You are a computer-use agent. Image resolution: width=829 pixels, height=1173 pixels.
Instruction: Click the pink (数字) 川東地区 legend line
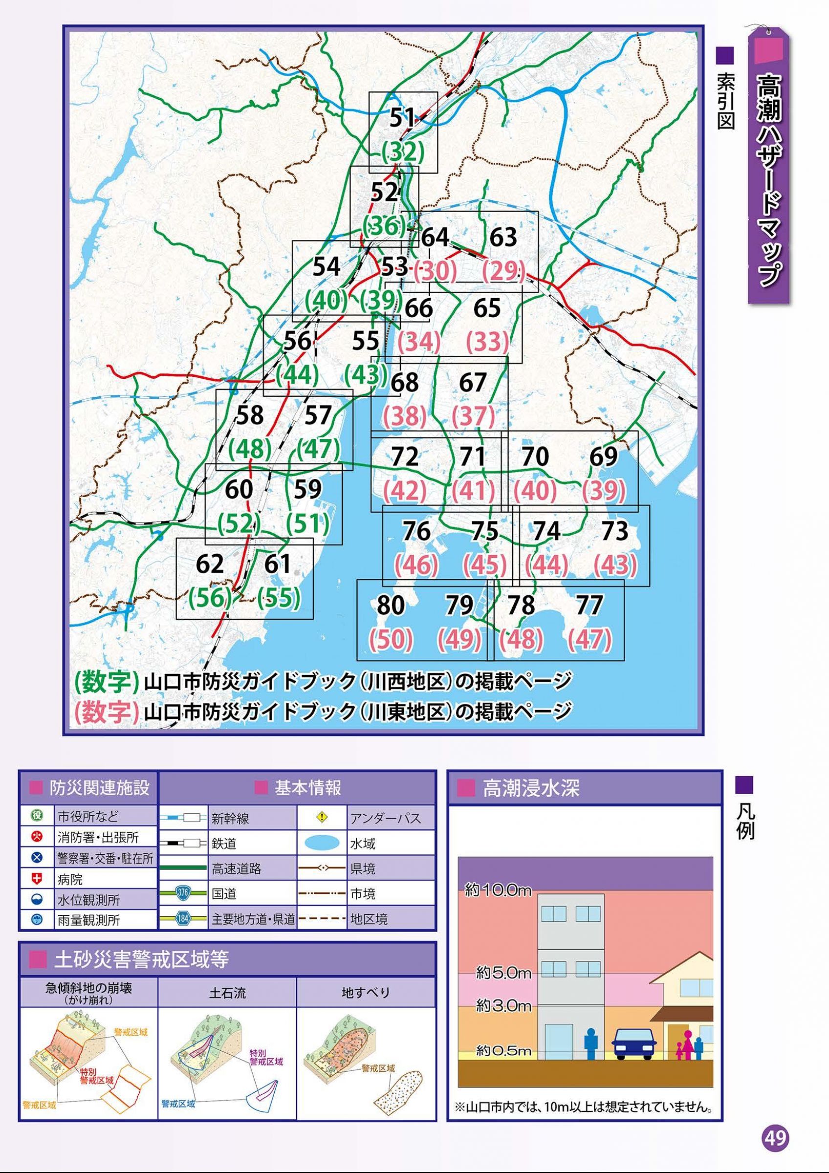click(x=323, y=712)
